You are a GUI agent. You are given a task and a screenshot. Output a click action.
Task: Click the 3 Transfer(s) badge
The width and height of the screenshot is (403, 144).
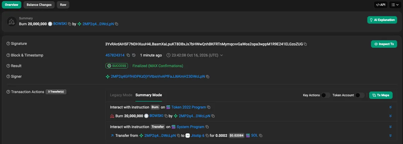pyautogui.click(x=56, y=92)
